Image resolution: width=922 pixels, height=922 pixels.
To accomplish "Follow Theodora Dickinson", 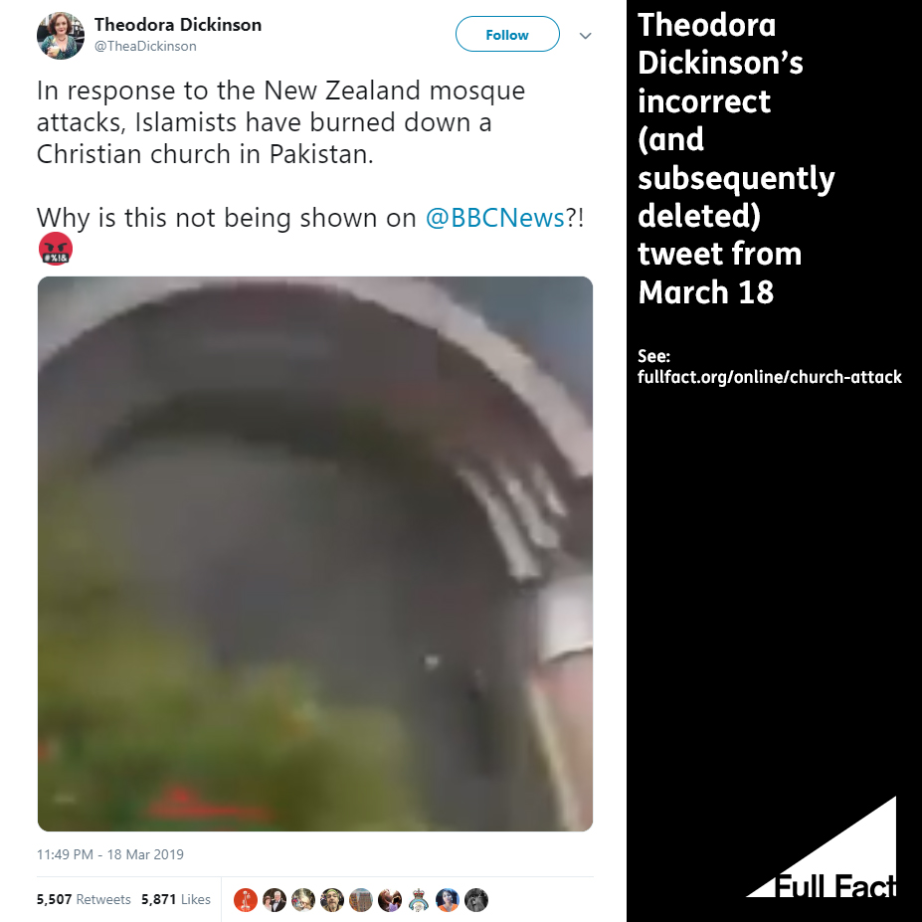I will [x=507, y=34].
